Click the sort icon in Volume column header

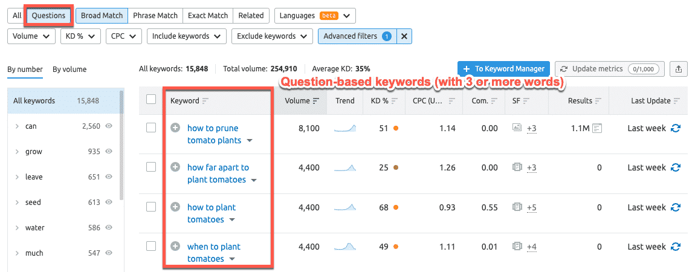316,101
